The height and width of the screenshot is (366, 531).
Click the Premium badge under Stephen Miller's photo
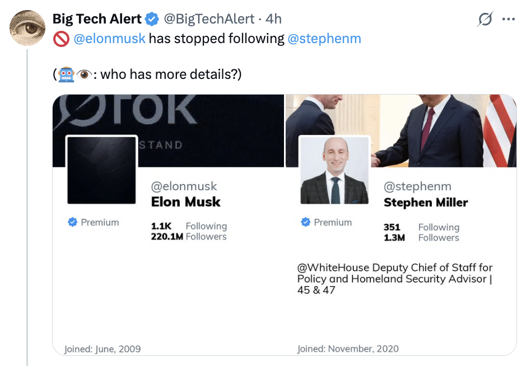[x=326, y=222]
